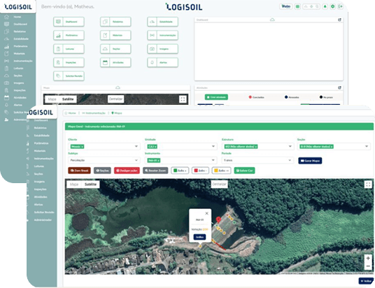This screenshot has width=375, height=288.
Task: Open settings gear icon in header
Action: tap(332, 6)
